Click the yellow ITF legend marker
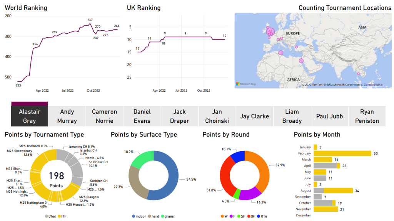Image resolution: width=394 pixels, height=221 pixels. click(59, 216)
